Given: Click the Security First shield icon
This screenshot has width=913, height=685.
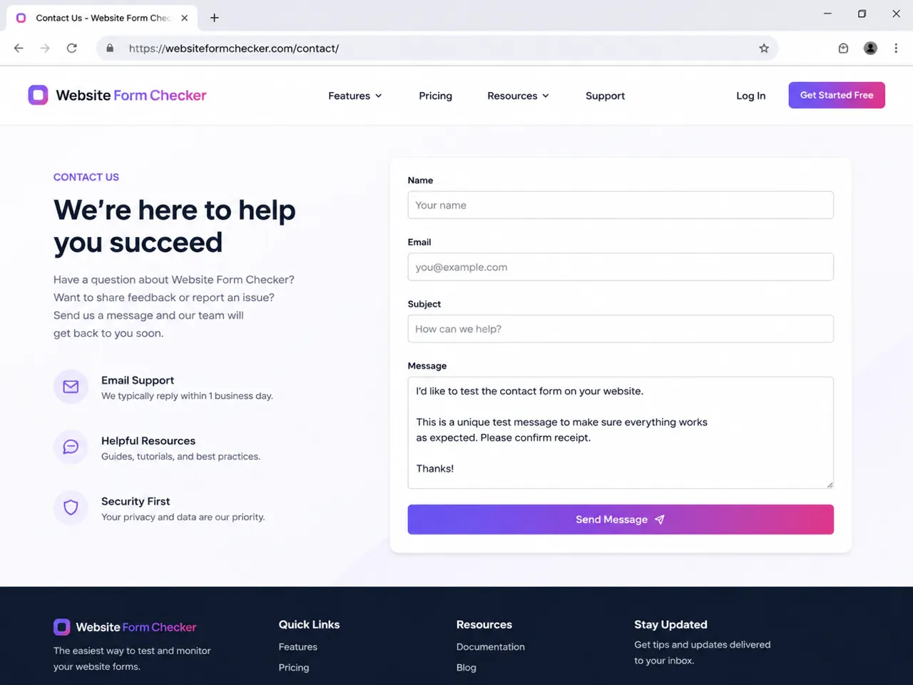Looking at the screenshot, I should pos(71,507).
